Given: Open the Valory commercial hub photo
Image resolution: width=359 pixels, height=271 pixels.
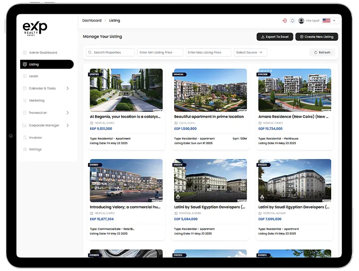Looking at the screenshot, I should tap(127, 181).
